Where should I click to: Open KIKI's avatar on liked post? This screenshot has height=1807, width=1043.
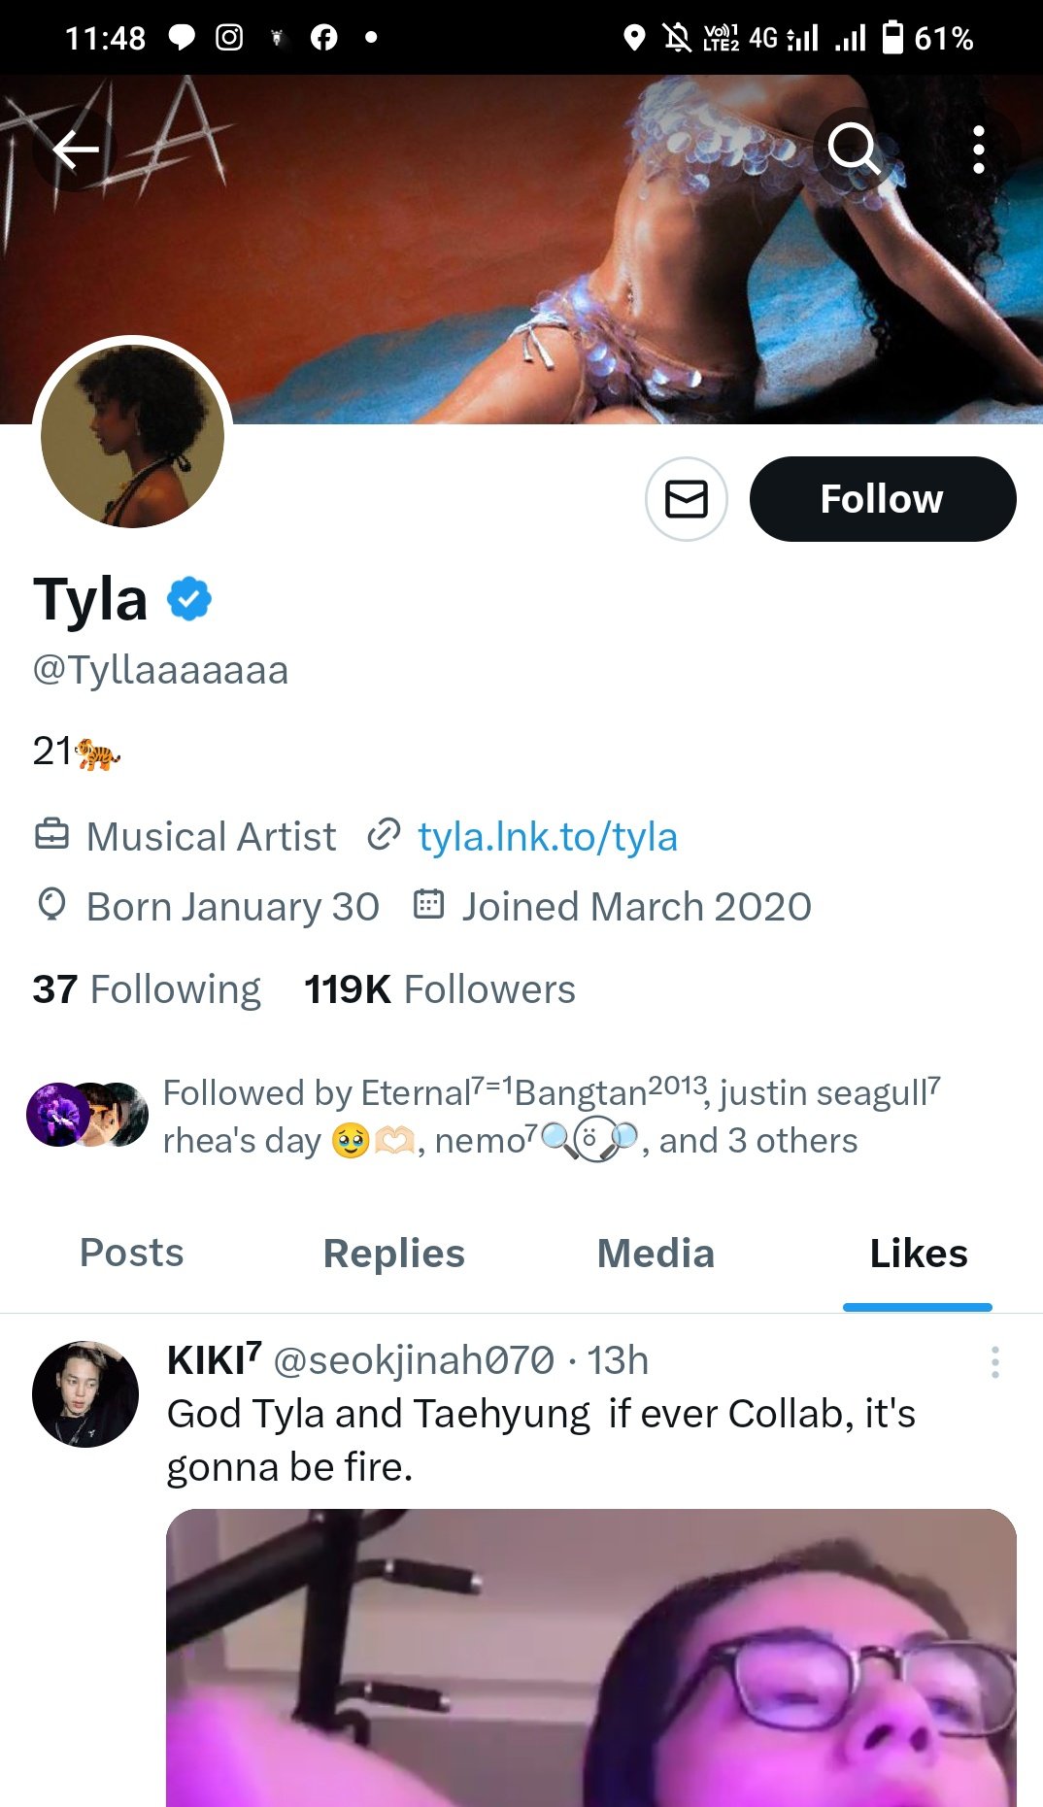click(85, 1394)
